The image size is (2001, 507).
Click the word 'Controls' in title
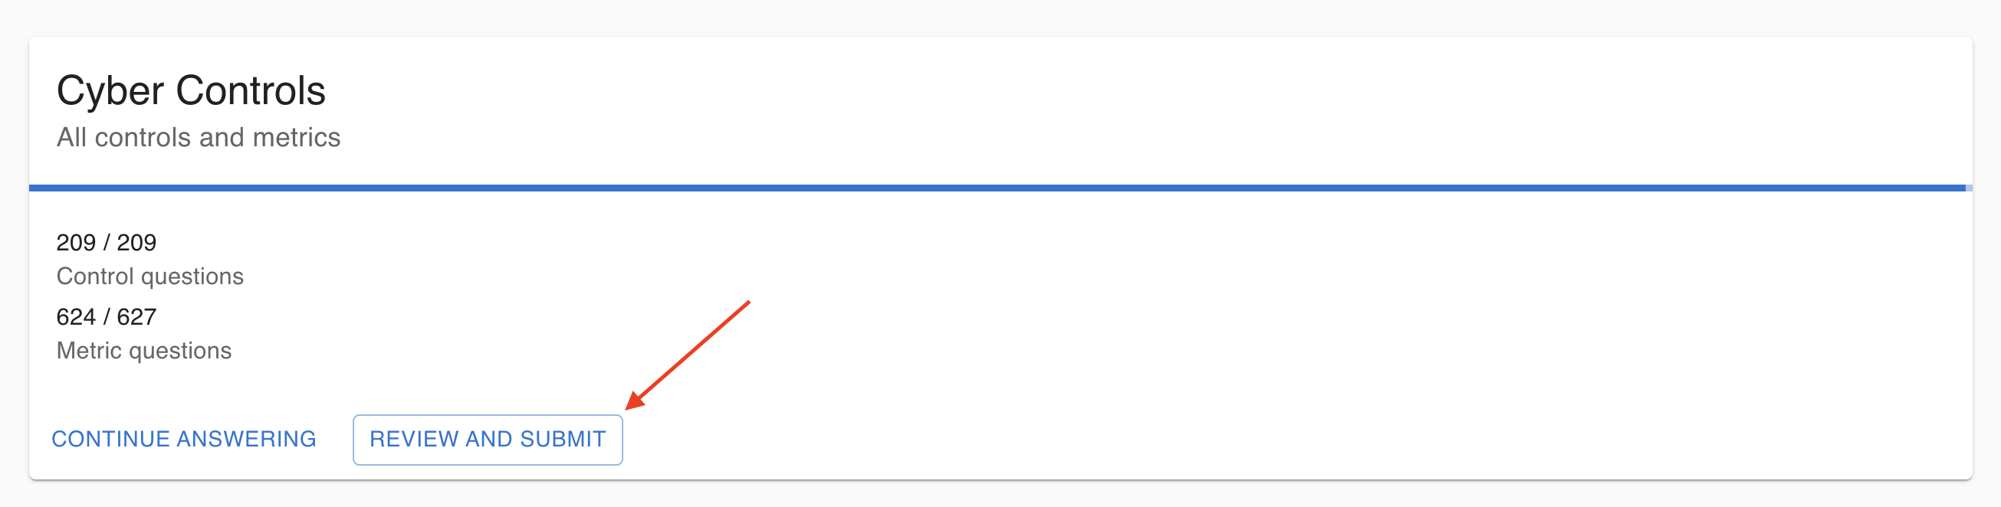(x=250, y=91)
